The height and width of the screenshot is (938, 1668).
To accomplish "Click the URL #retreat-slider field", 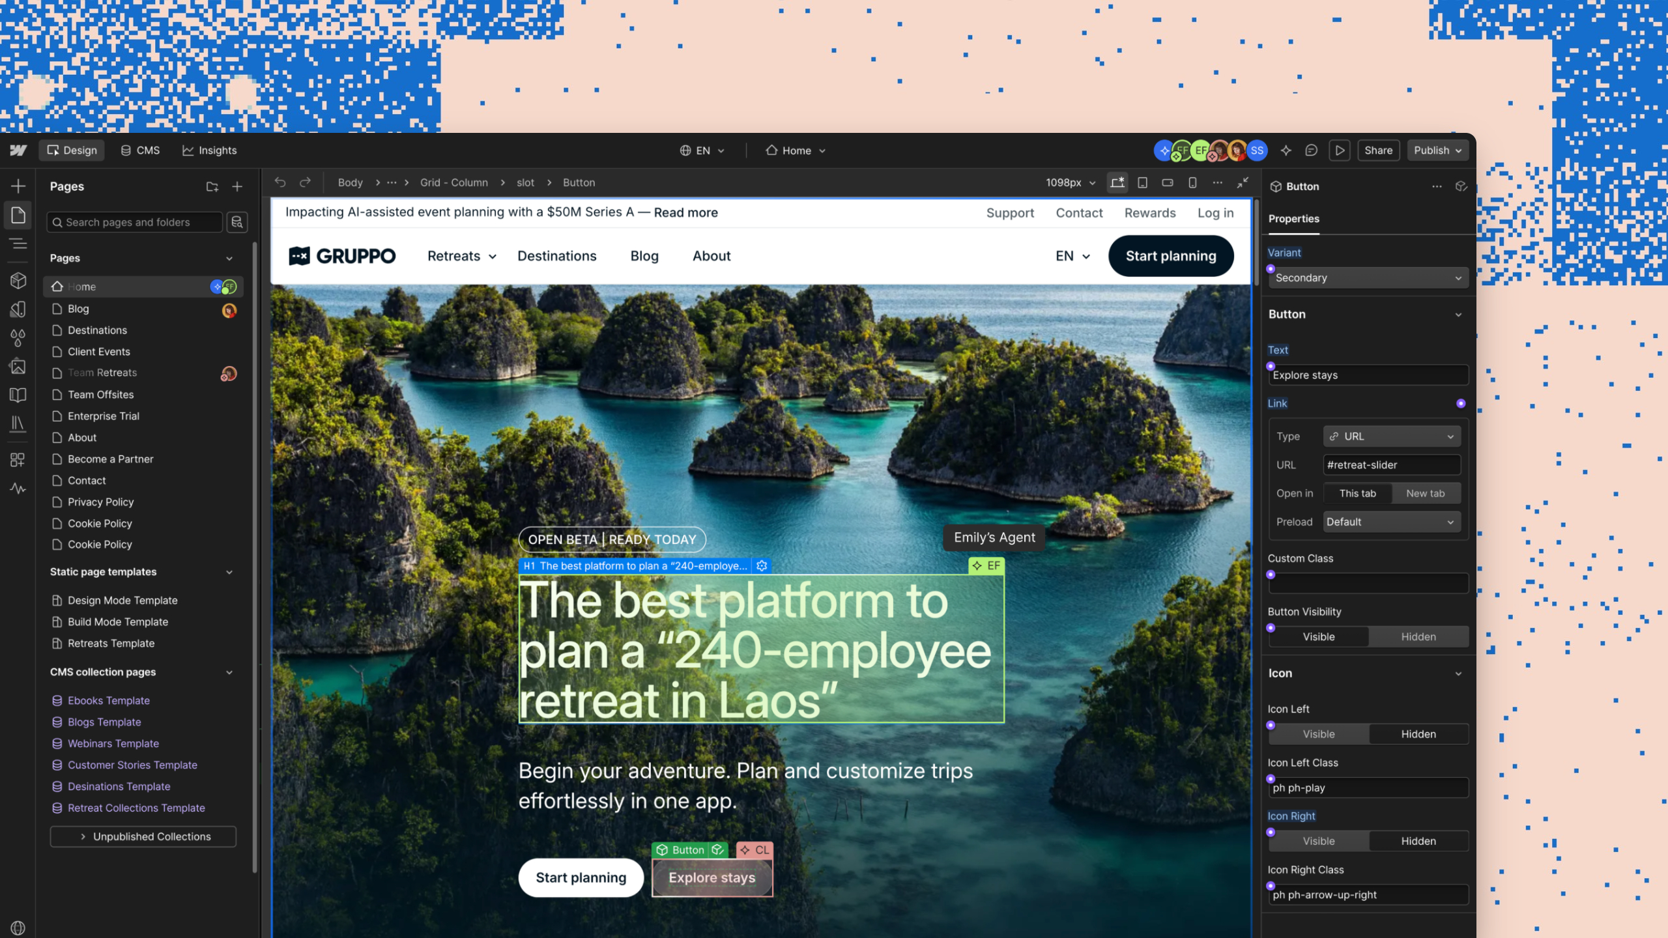I will coord(1392,465).
